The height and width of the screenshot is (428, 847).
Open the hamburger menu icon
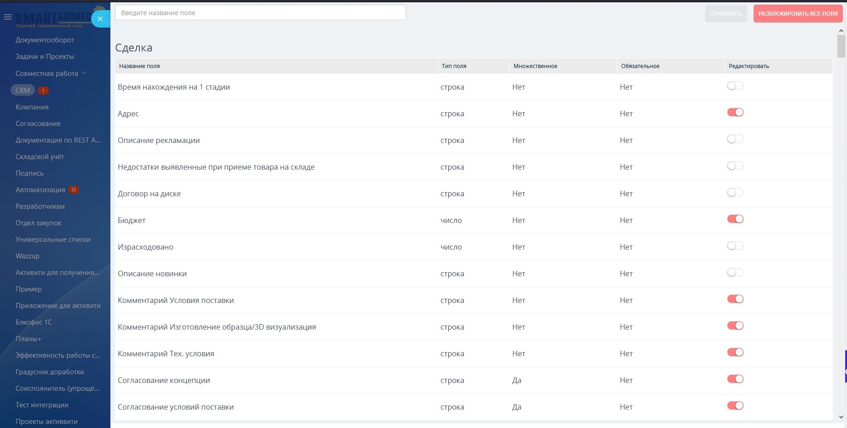pos(7,17)
